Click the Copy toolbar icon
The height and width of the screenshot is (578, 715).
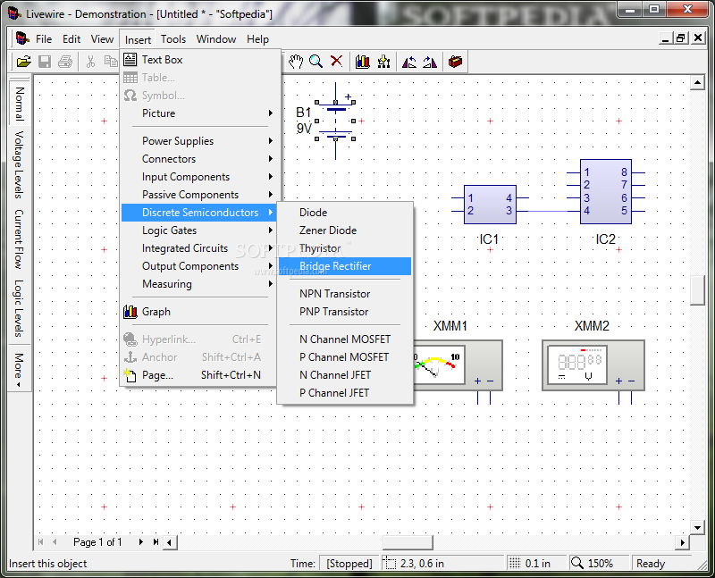[x=111, y=62]
